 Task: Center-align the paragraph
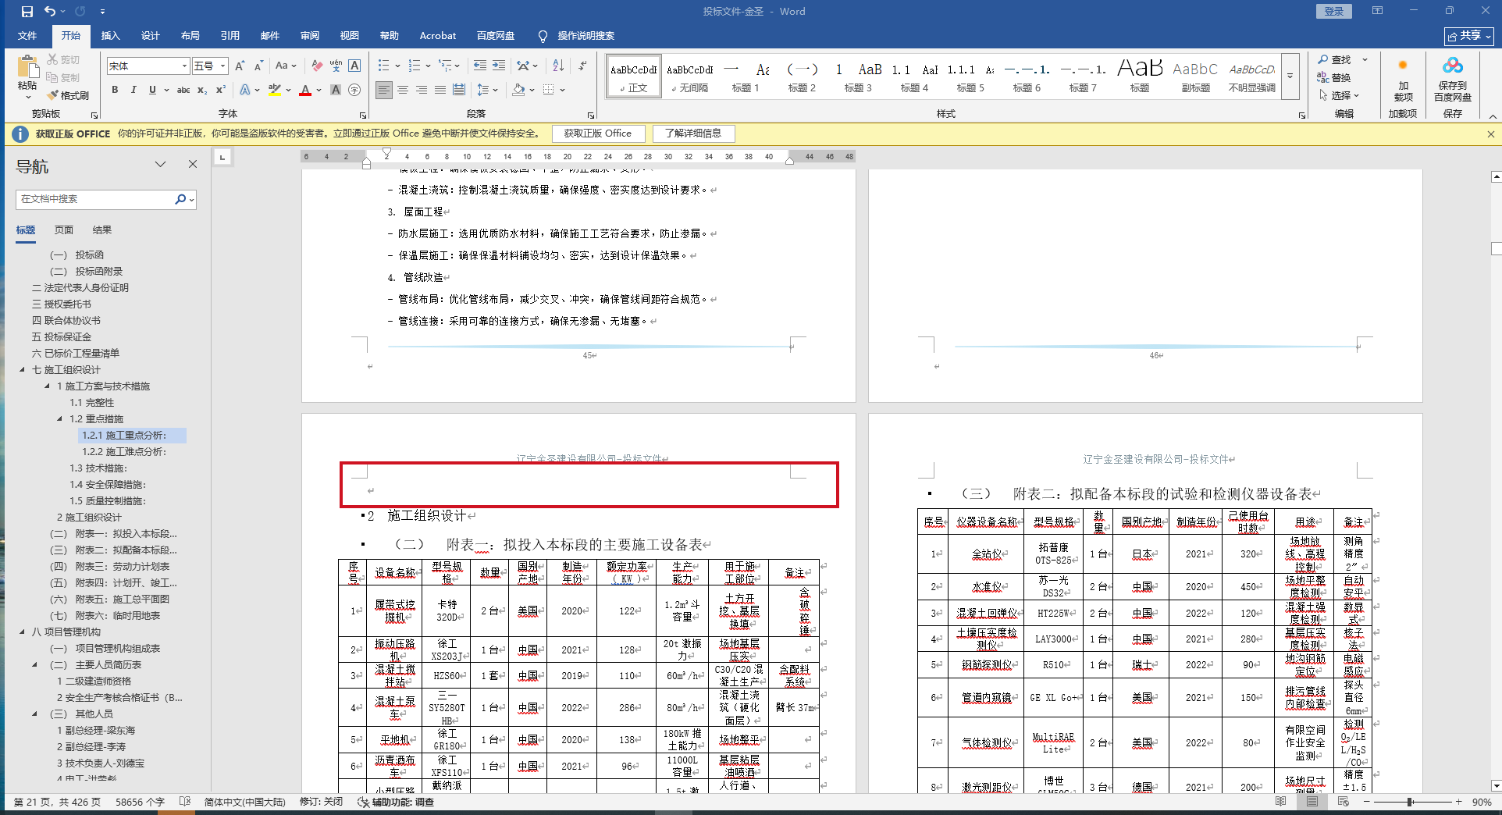[x=403, y=90]
